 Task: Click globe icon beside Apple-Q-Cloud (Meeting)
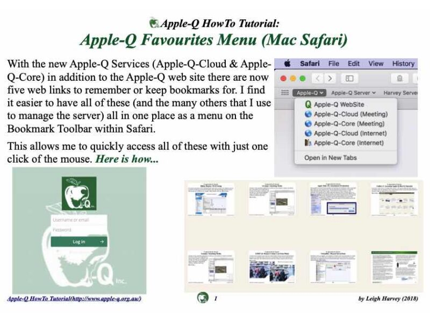308,114
